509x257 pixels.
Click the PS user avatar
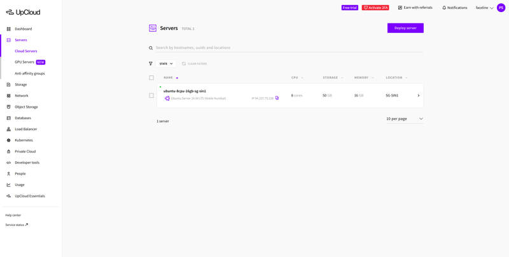pyautogui.click(x=501, y=8)
